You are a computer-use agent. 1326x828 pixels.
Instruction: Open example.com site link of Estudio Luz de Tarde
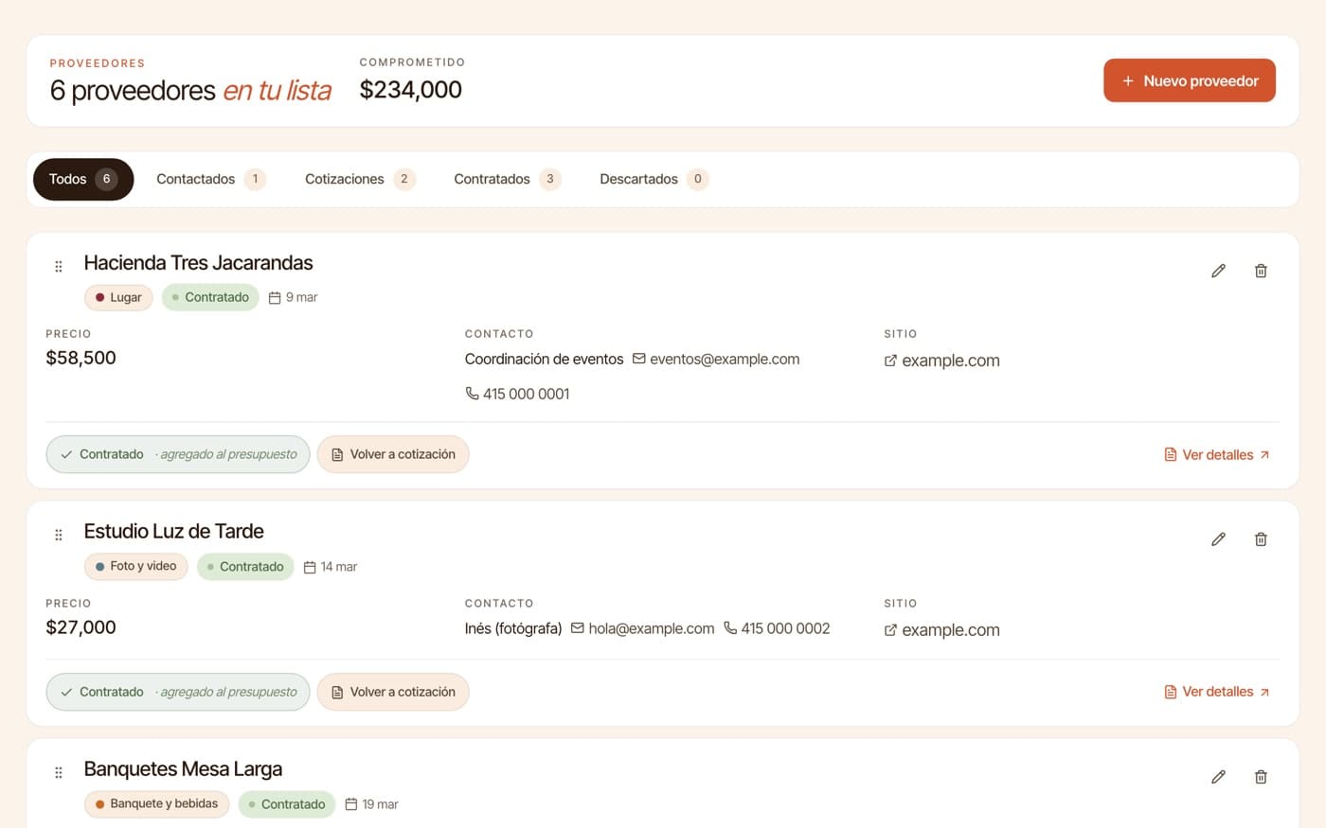(x=942, y=630)
